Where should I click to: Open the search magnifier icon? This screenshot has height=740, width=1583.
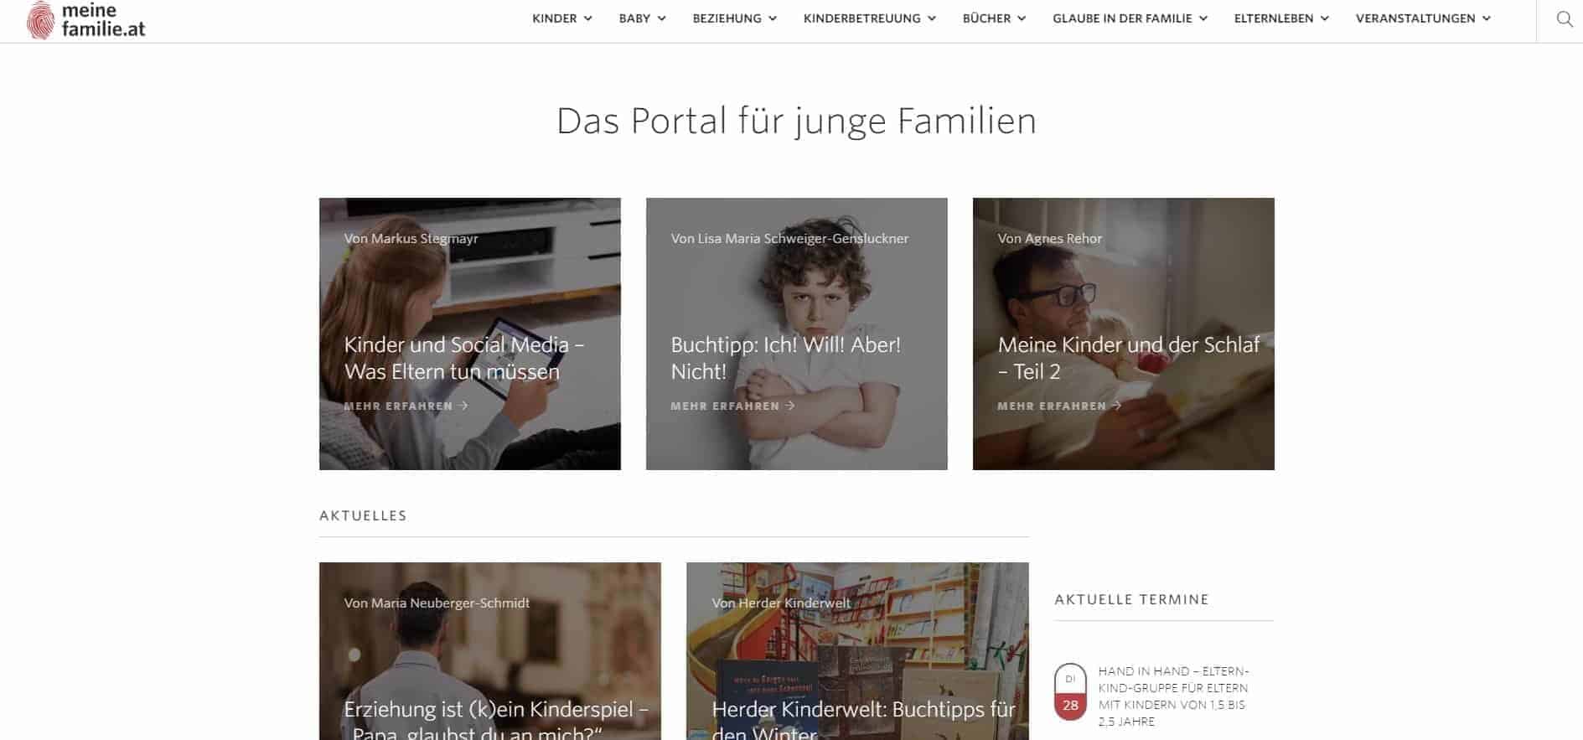[x=1564, y=18]
